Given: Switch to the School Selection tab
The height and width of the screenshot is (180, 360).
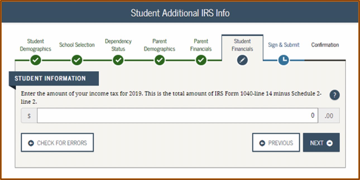Looking at the screenshot, I should tap(77, 45).
